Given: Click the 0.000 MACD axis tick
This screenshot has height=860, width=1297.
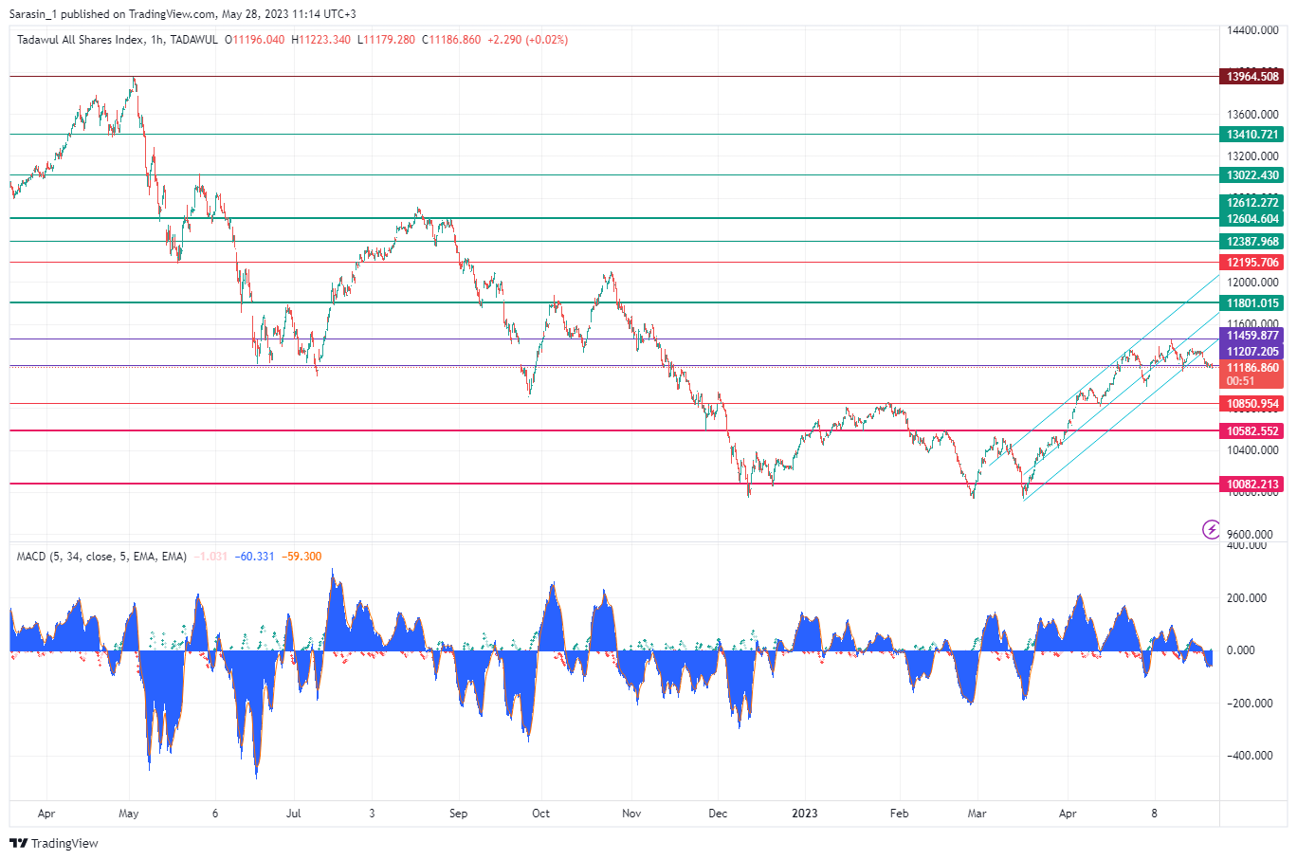Looking at the screenshot, I should click(1241, 650).
